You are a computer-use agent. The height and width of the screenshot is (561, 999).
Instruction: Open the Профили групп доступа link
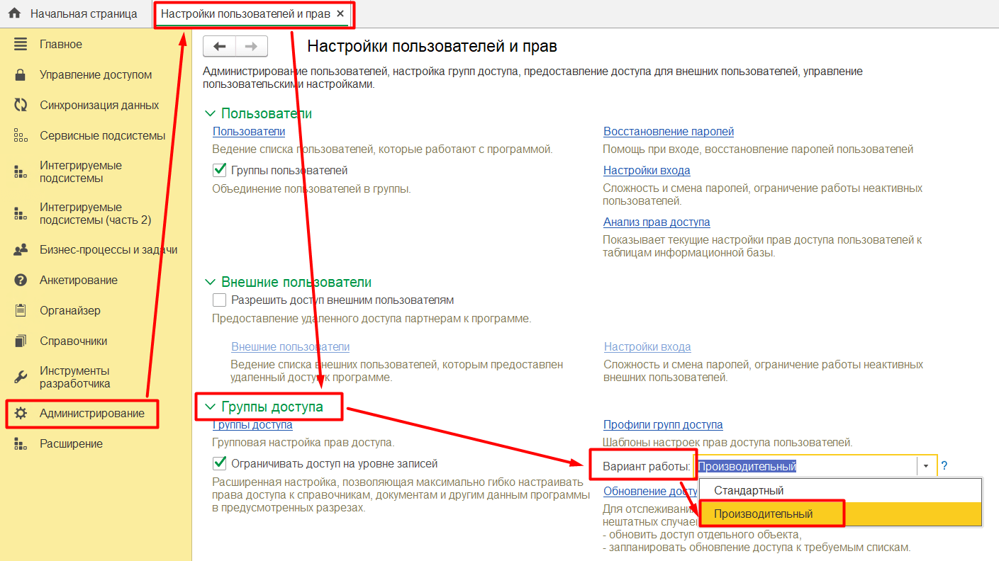(x=663, y=424)
